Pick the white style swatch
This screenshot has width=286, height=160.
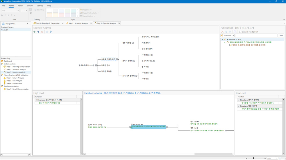tap(49, 11)
